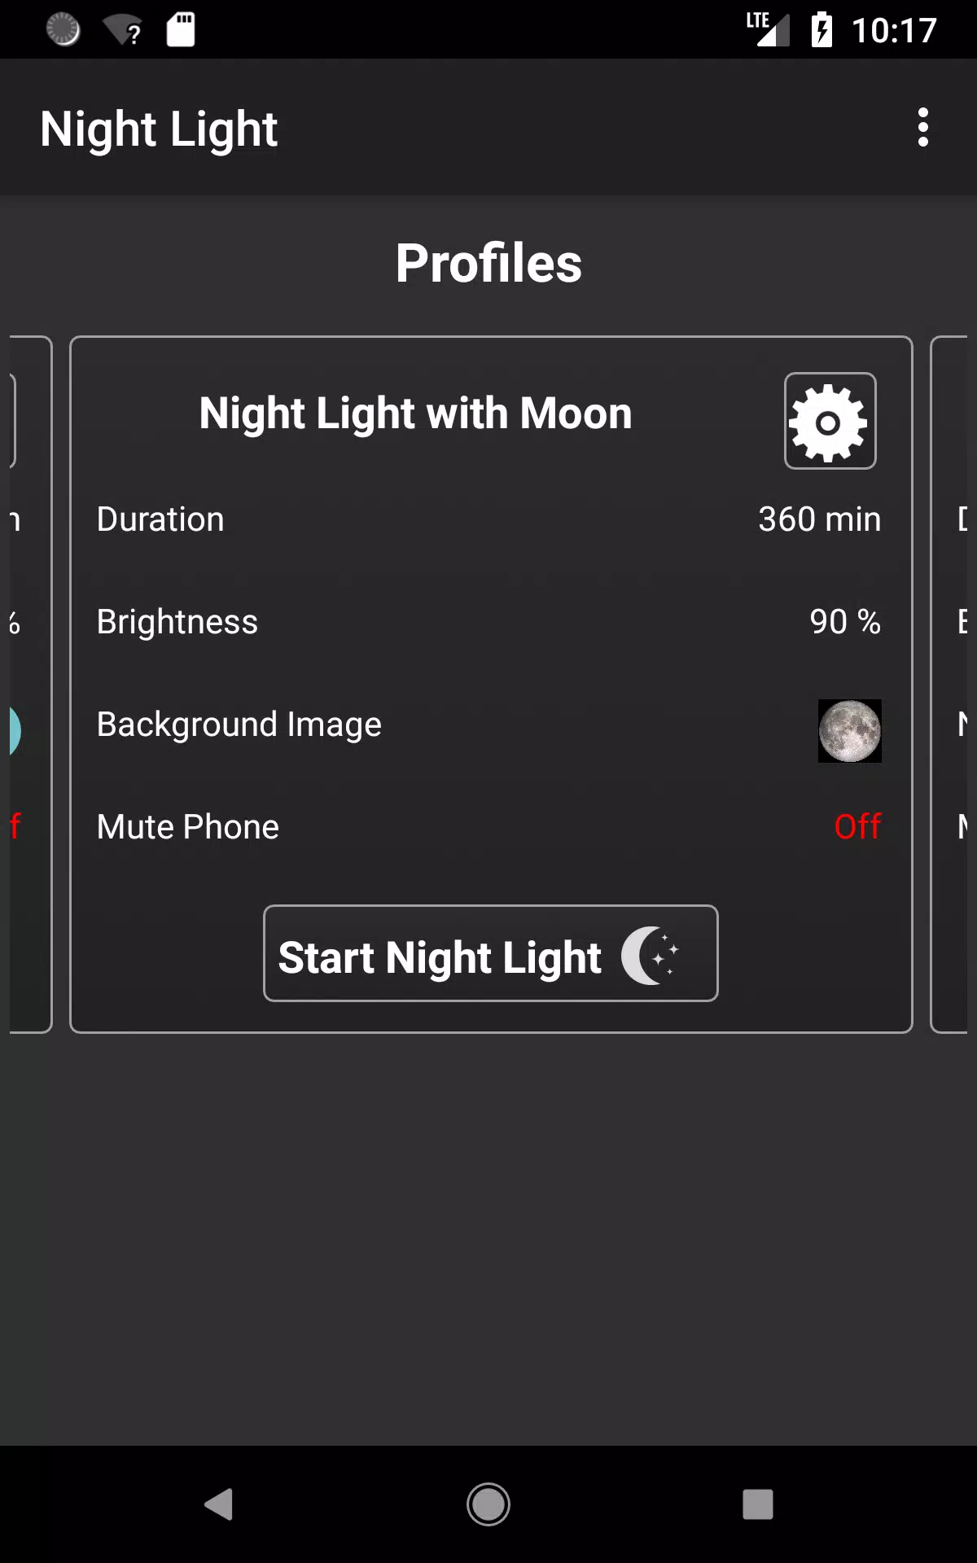
Task: Open the Duration value to change 360 min
Action: pyautogui.click(x=819, y=519)
